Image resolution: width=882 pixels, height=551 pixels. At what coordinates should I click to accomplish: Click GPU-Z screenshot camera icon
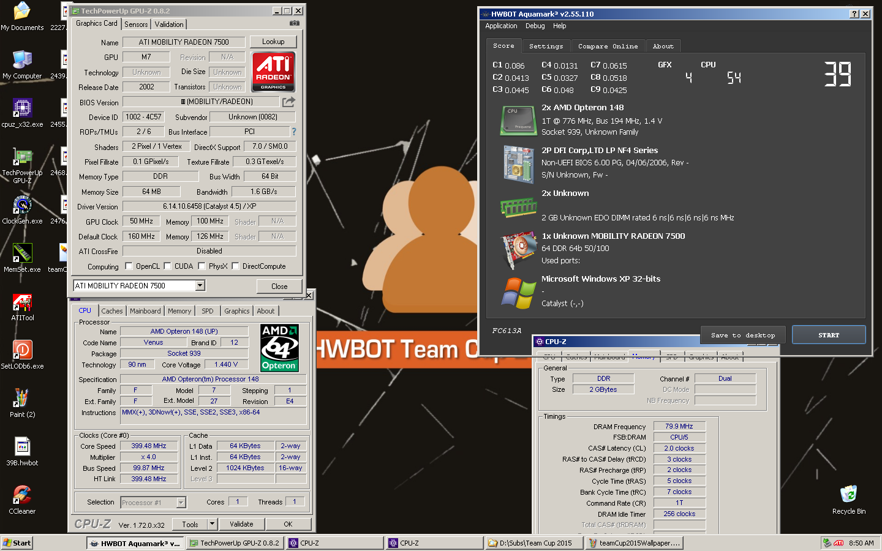[x=295, y=23]
